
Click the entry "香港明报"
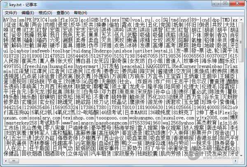(183, 138)
